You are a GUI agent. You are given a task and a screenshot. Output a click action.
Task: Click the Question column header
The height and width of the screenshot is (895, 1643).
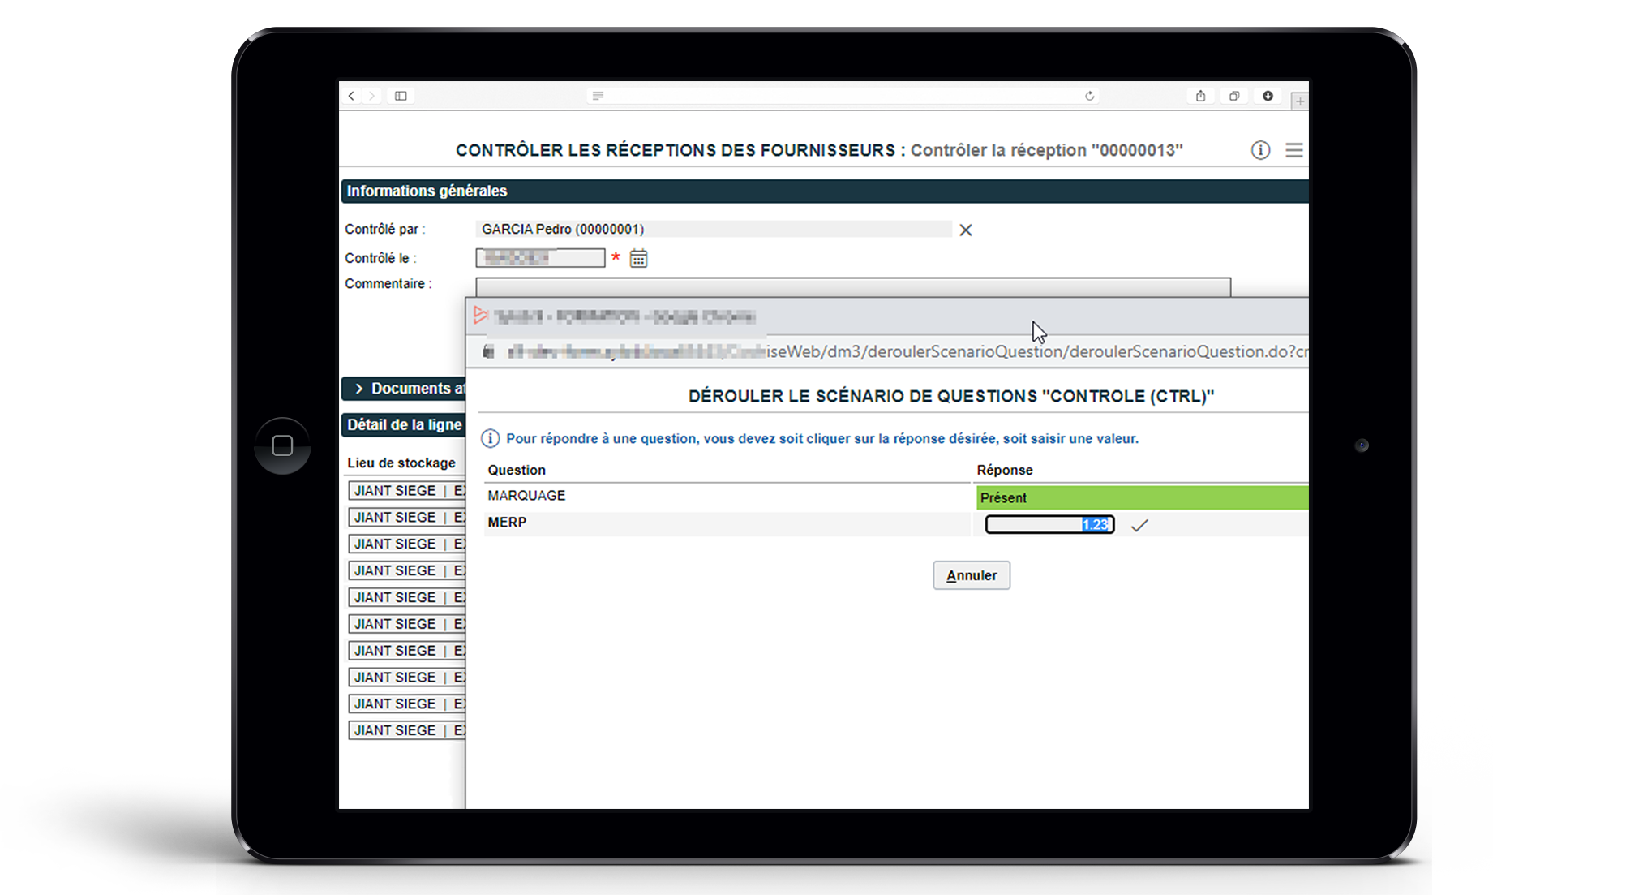(x=517, y=470)
